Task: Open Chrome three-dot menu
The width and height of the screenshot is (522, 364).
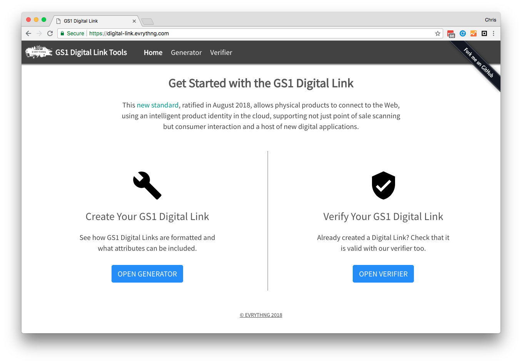Action: pos(494,33)
